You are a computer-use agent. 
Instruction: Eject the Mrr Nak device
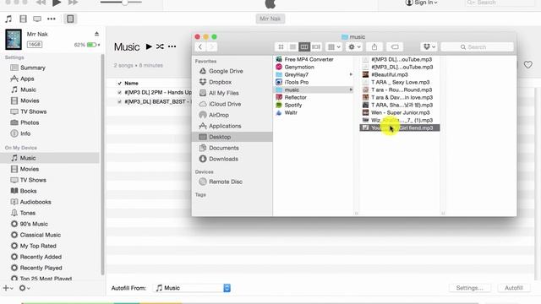[96, 34]
